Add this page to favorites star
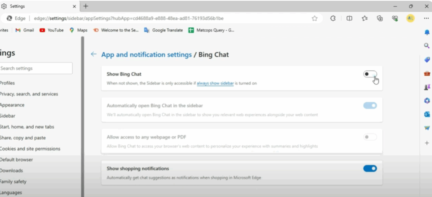The height and width of the screenshot is (197, 432). [315, 19]
